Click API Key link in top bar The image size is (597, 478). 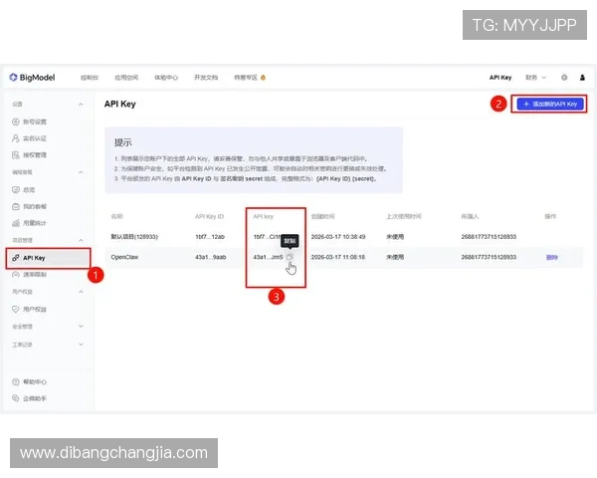coord(500,78)
